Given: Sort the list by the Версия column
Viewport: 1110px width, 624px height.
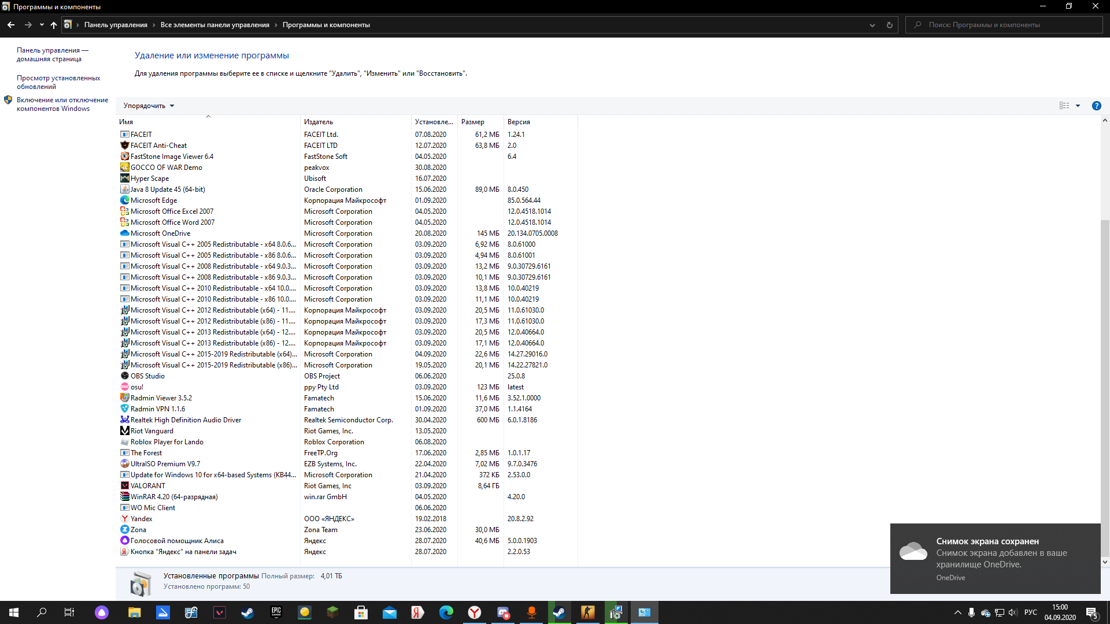Looking at the screenshot, I should [x=541, y=122].
